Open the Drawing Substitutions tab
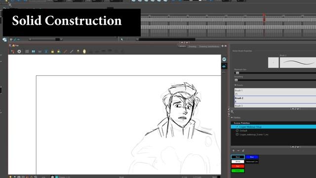 click(209, 46)
